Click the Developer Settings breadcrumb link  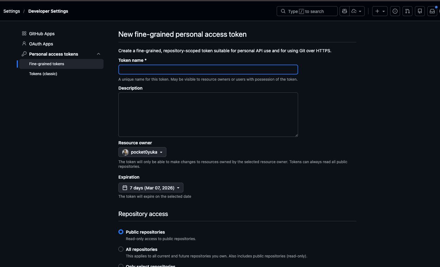(48, 11)
